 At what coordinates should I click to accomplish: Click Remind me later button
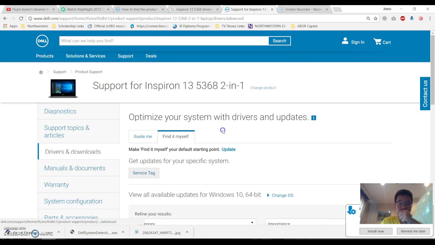(413, 231)
